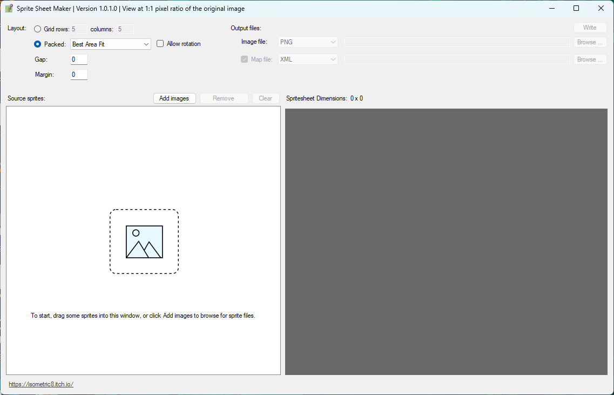
Task: Maximize the Sprite Sheet Maker window
Action: 576,8
